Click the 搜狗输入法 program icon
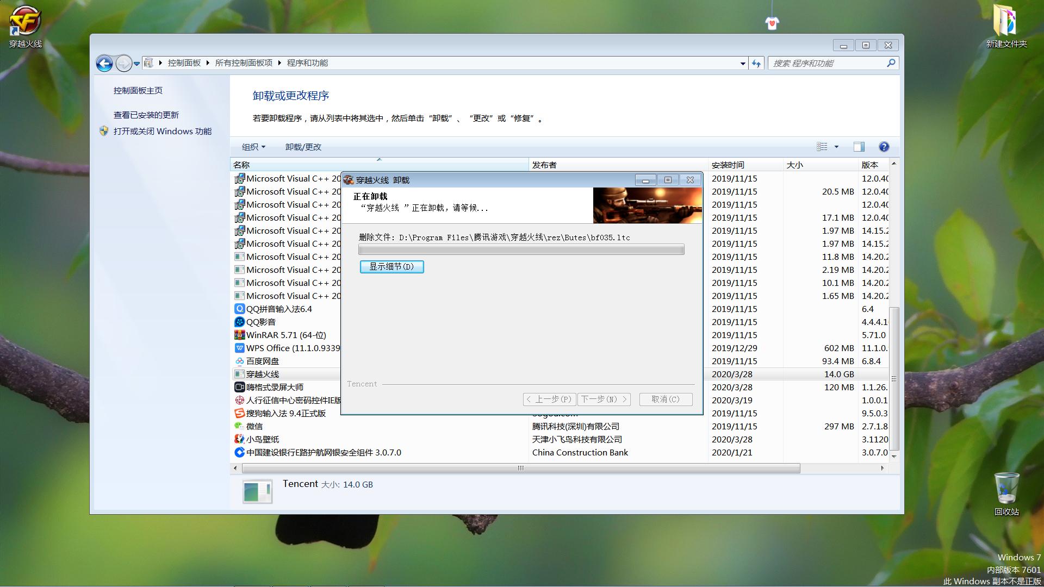 pyautogui.click(x=239, y=413)
